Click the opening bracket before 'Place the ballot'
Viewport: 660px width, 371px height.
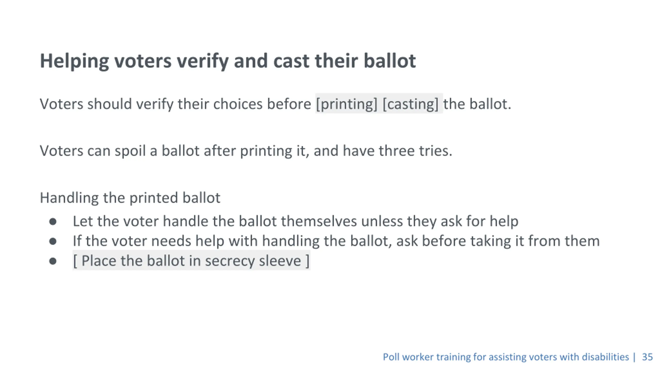75,261
